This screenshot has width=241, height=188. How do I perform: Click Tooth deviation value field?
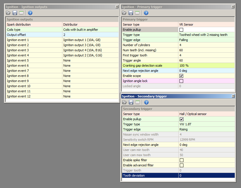coord(206,175)
